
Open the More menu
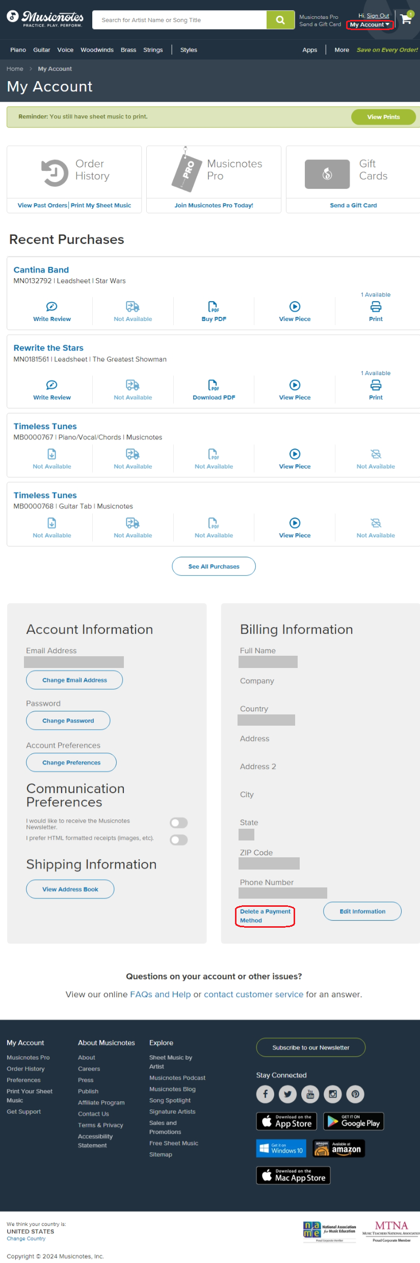coord(342,50)
